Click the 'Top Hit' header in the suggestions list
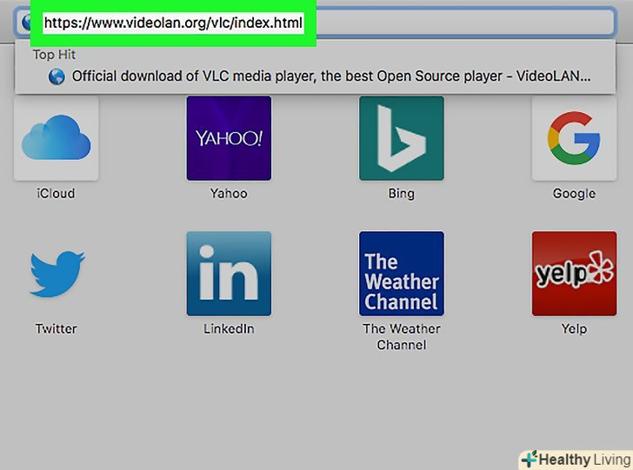Viewport: 633px width, 470px height. coord(55,55)
